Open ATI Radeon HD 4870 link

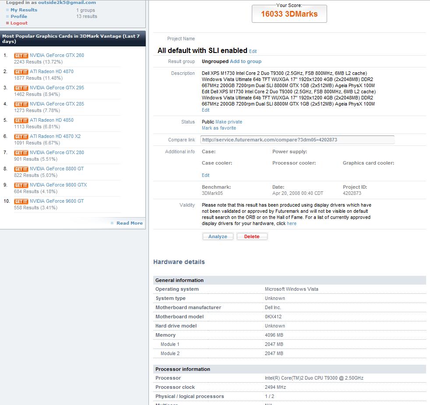tap(52, 71)
